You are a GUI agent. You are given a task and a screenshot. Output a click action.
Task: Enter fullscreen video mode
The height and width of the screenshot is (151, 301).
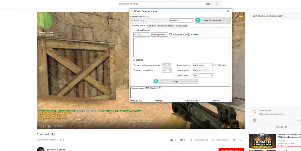coord(240,126)
